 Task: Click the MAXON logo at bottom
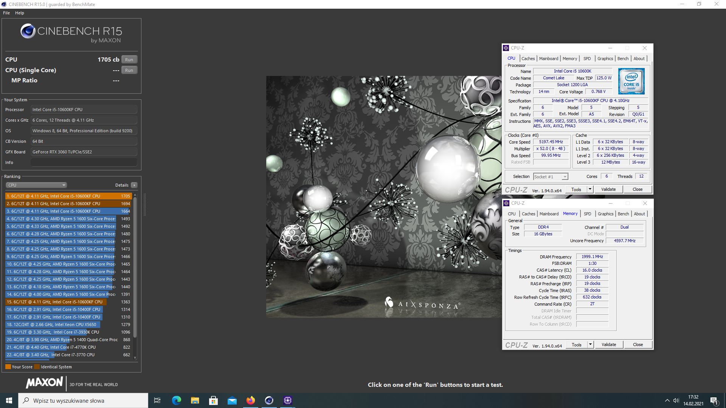coord(44,383)
